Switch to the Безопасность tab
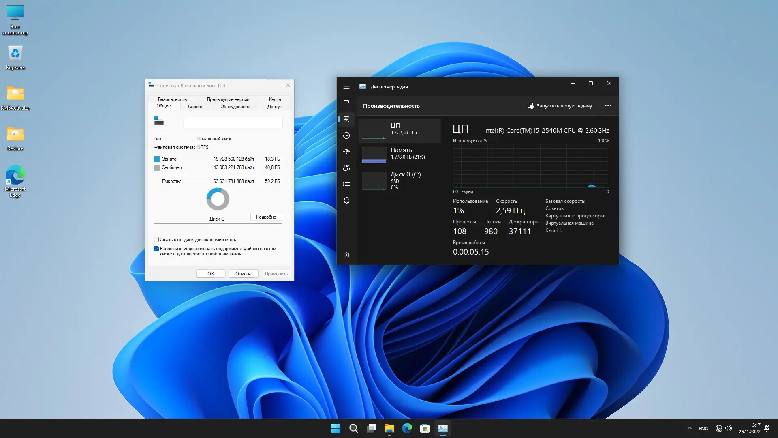778x438 pixels. click(172, 99)
